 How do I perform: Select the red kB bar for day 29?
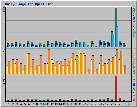point(120,99)
